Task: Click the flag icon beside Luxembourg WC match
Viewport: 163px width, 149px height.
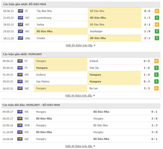Action: pos(20,18)
